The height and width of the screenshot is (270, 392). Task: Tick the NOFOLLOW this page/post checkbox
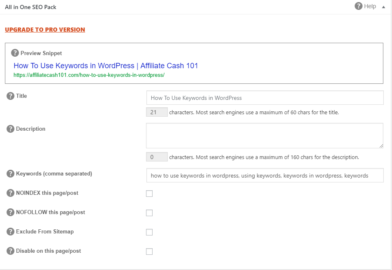pyautogui.click(x=149, y=213)
